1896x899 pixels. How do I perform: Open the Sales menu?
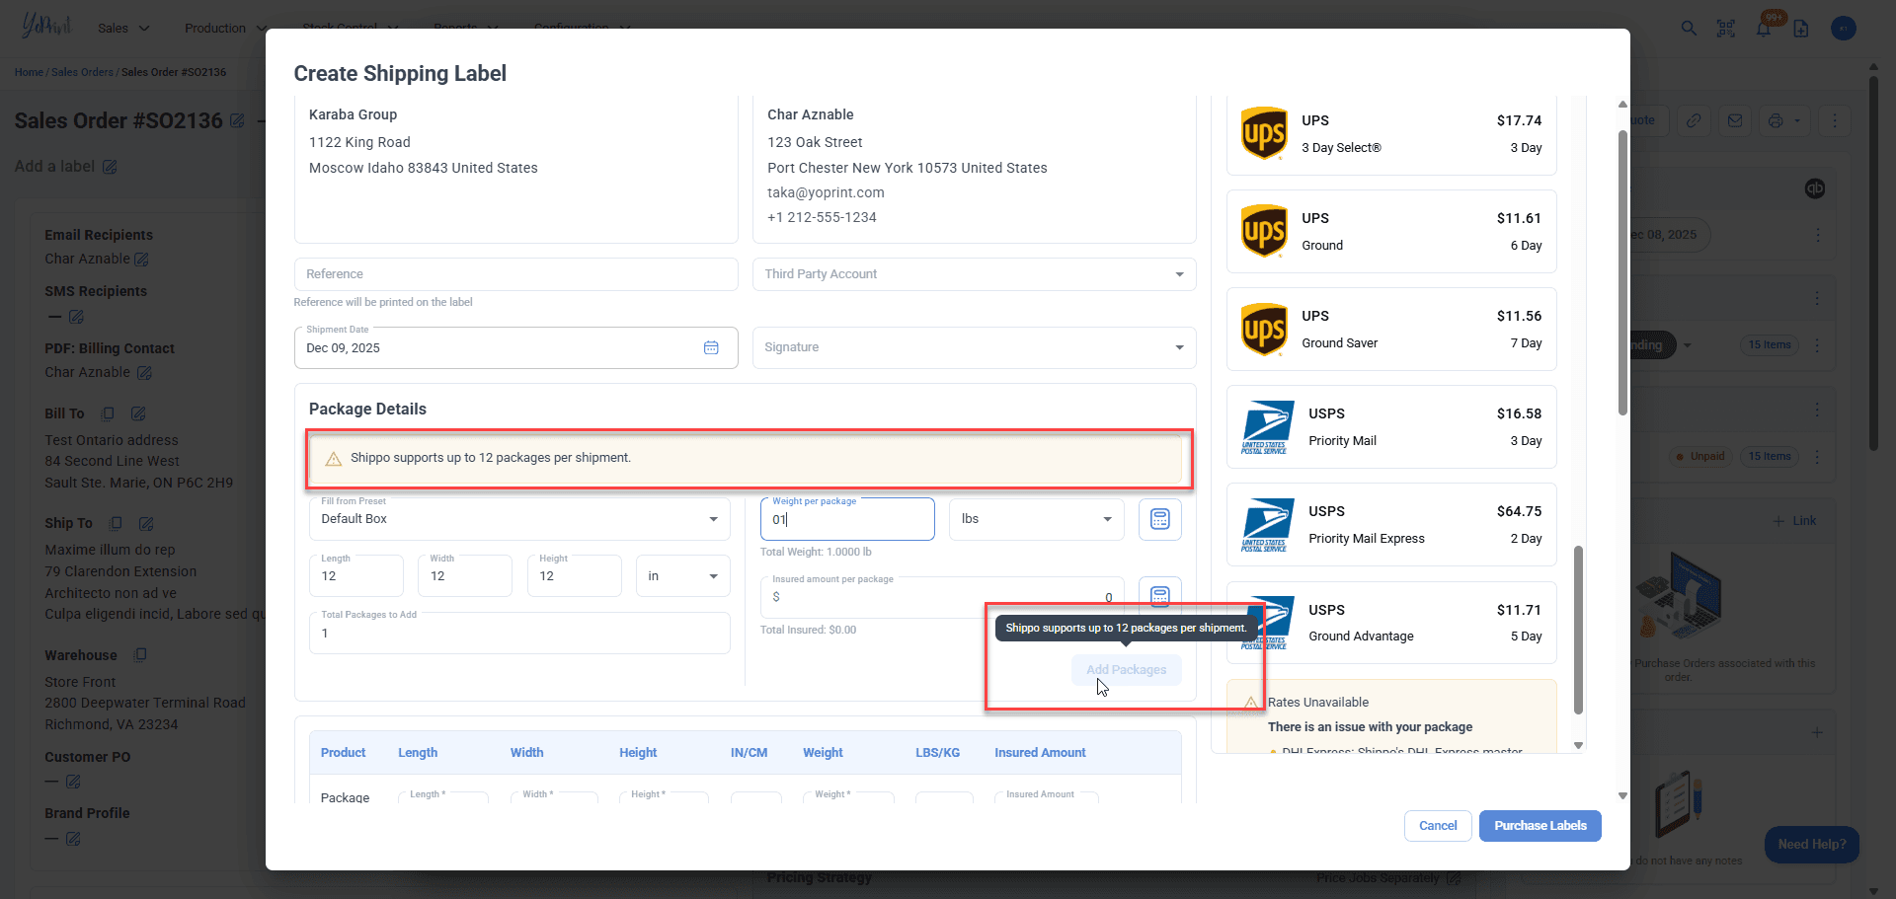[x=123, y=28]
